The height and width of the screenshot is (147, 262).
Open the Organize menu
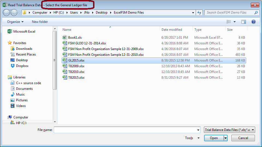[x=15, y=22]
